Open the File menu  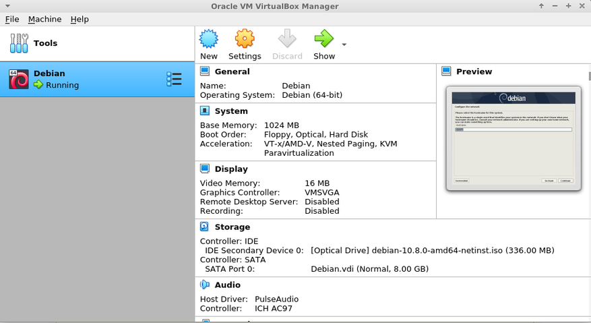[x=12, y=20]
